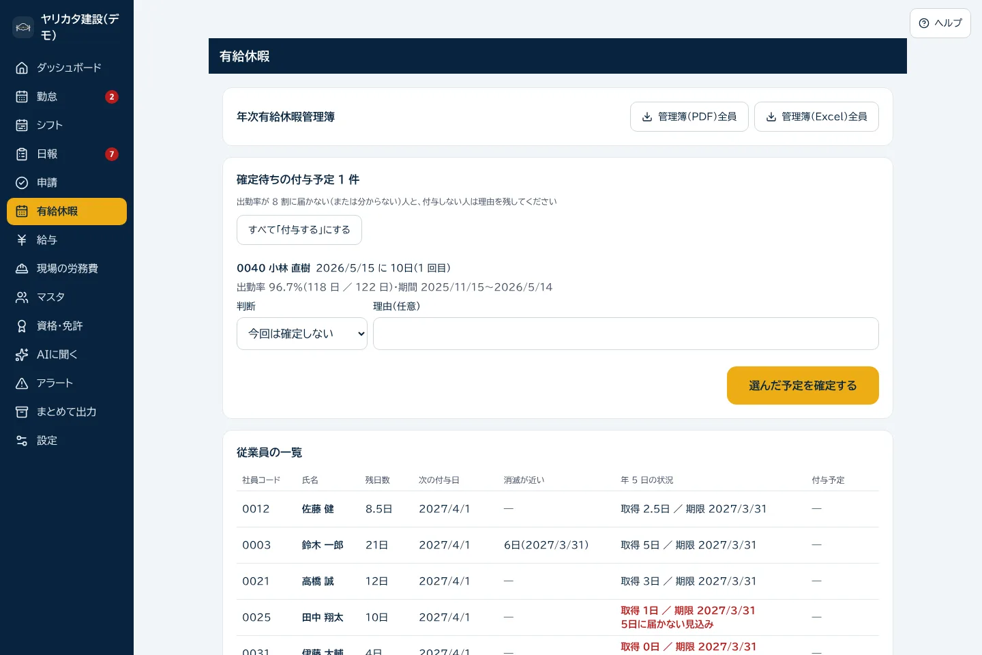
Task: Click the すべて「付与する」にする button
Action: [x=299, y=230]
